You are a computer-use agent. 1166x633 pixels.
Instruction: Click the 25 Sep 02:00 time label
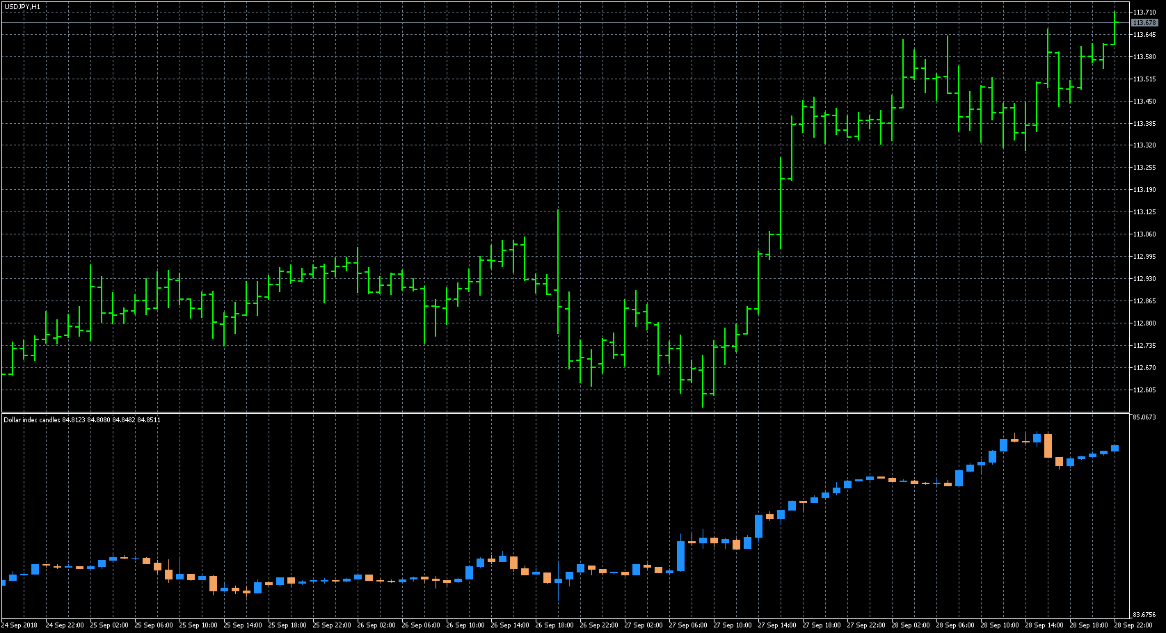(109, 625)
